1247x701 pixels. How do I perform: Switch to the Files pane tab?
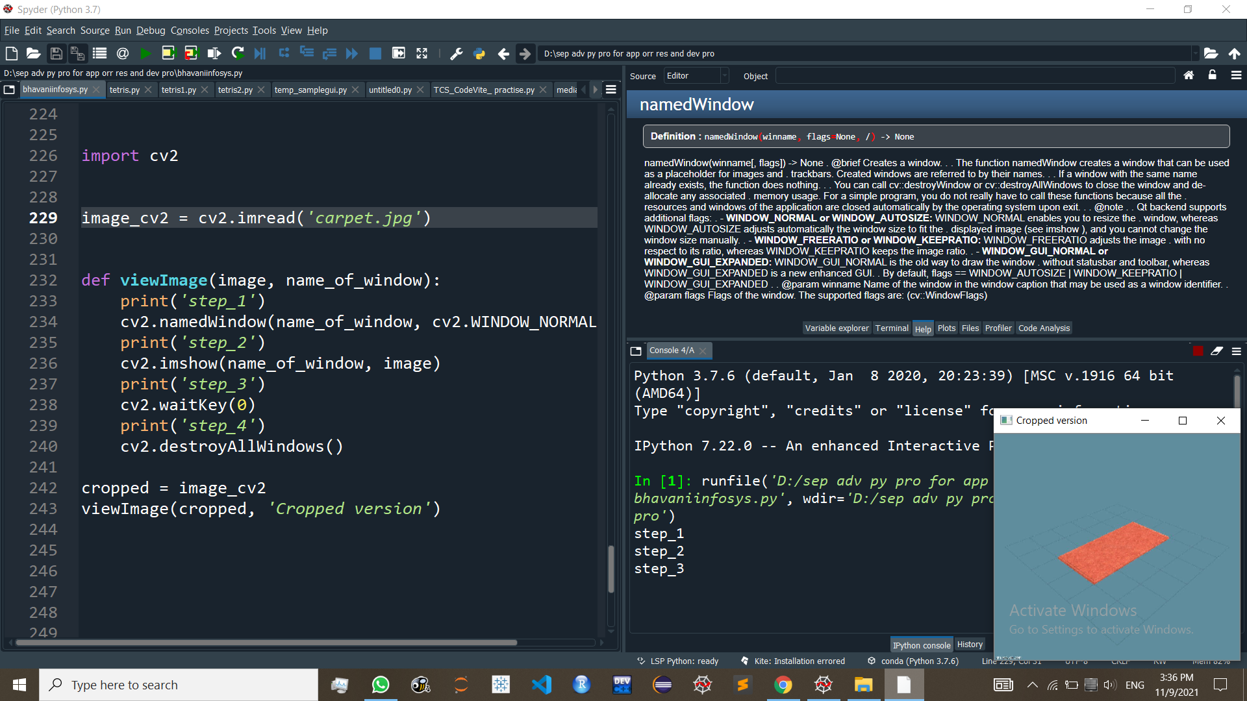tap(970, 328)
